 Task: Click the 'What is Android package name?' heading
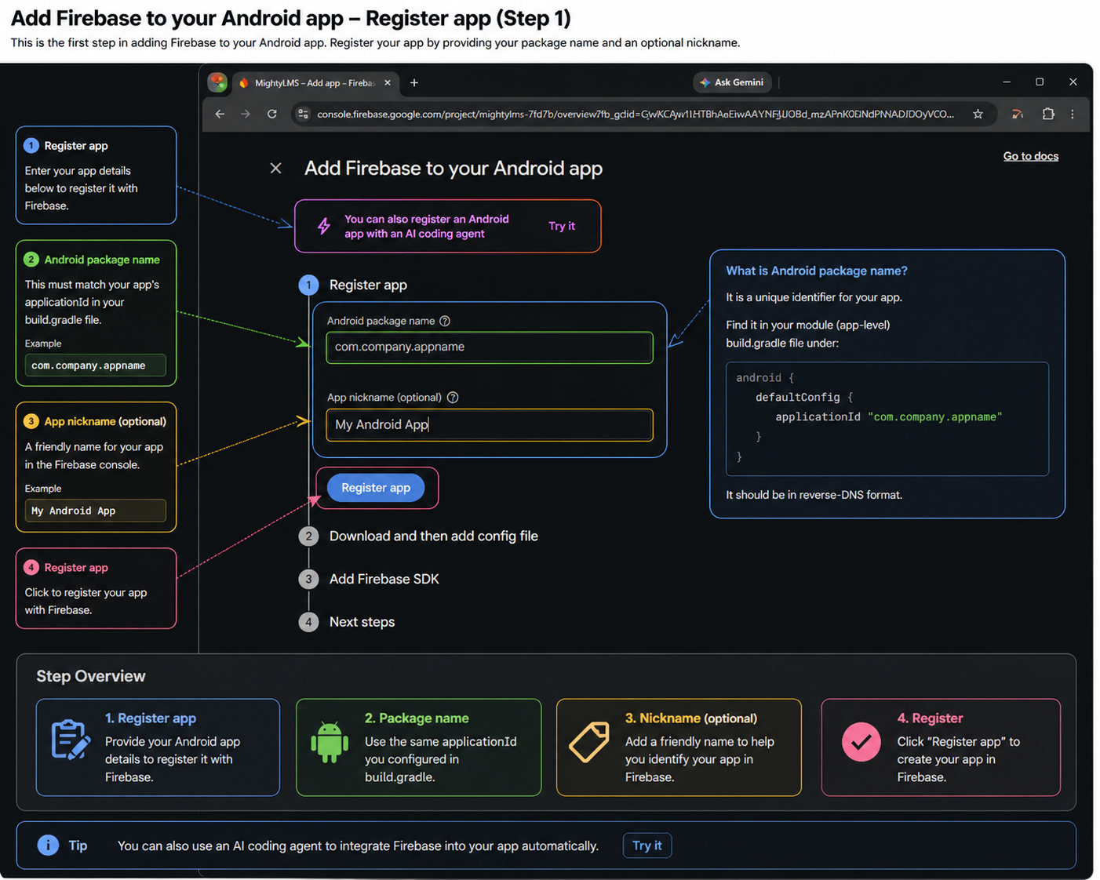click(817, 271)
